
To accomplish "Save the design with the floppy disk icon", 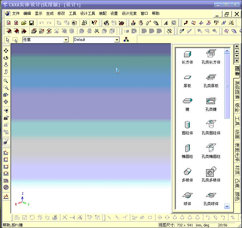I will point(31,23).
